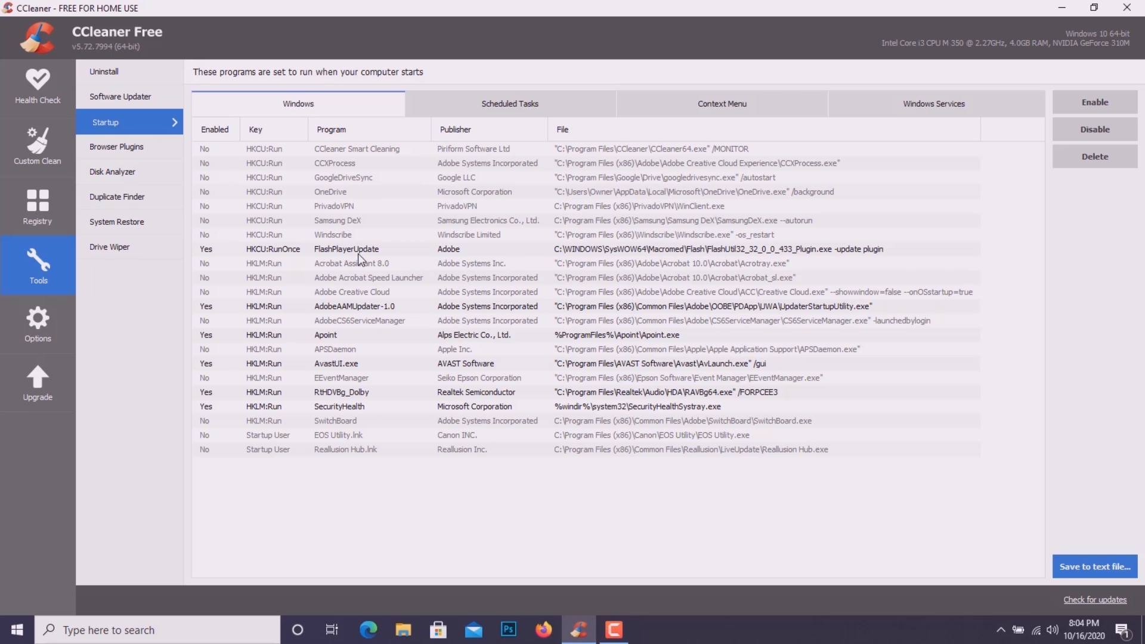Select the Apoint startup entry
1145x644 pixels.
[586, 335]
